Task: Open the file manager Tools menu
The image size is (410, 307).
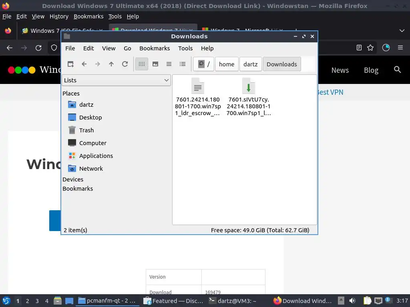Action: pyautogui.click(x=185, y=48)
